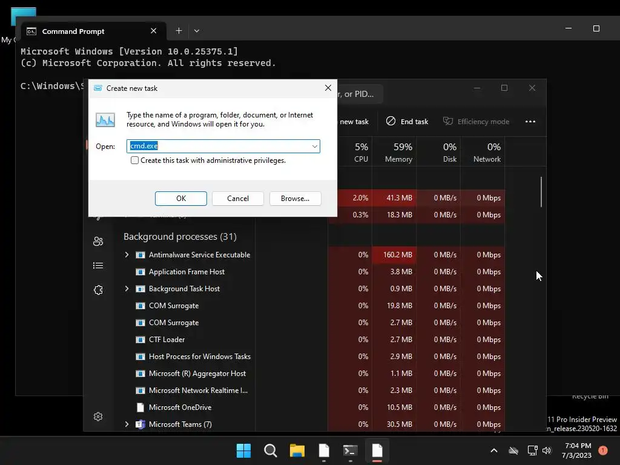Screen dimensions: 620x465
Task: Click the volume speaker tray icon
Action: tap(547, 450)
